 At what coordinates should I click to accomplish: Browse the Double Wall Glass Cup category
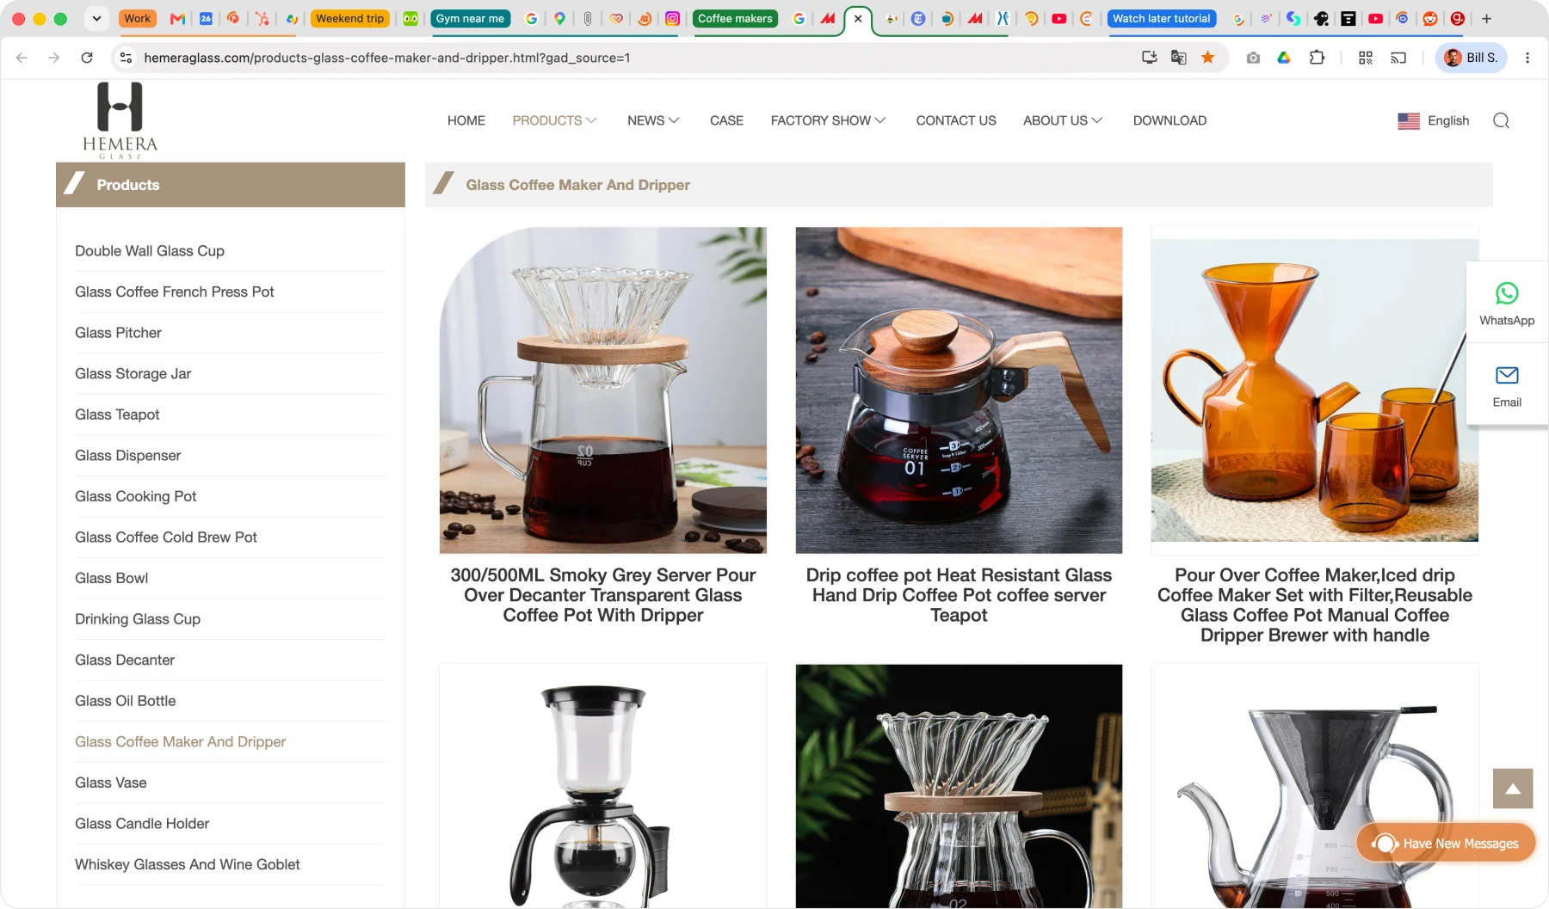(150, 251)
